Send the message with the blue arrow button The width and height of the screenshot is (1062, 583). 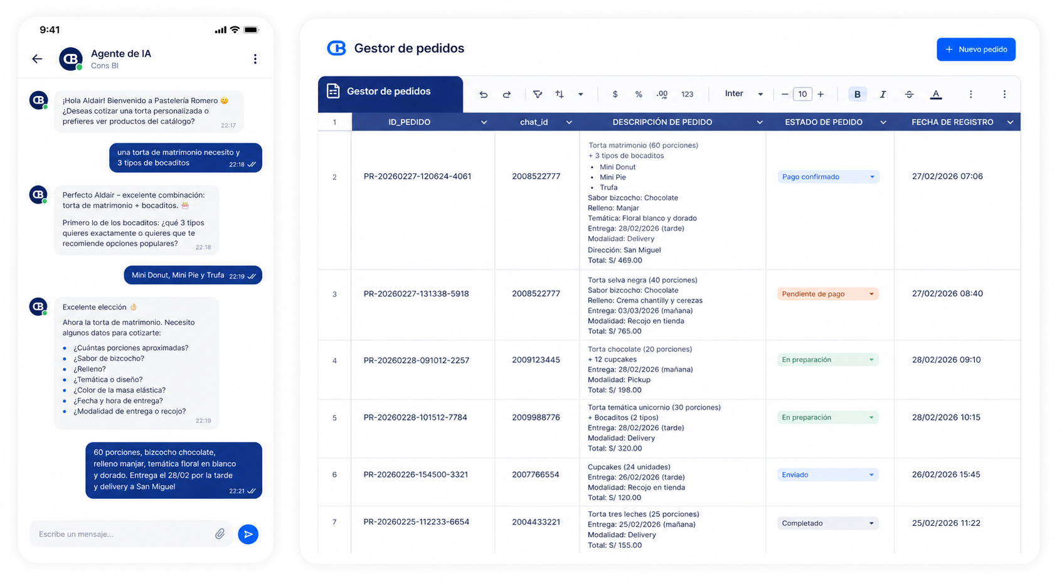click(248, 534)
